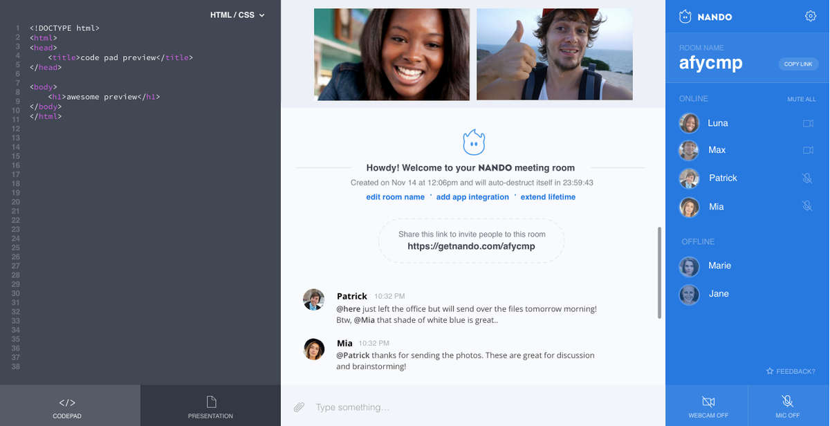Click the DOCTYPE html code line
This screenshot has width=830, height=426.
tap(64, 28)
